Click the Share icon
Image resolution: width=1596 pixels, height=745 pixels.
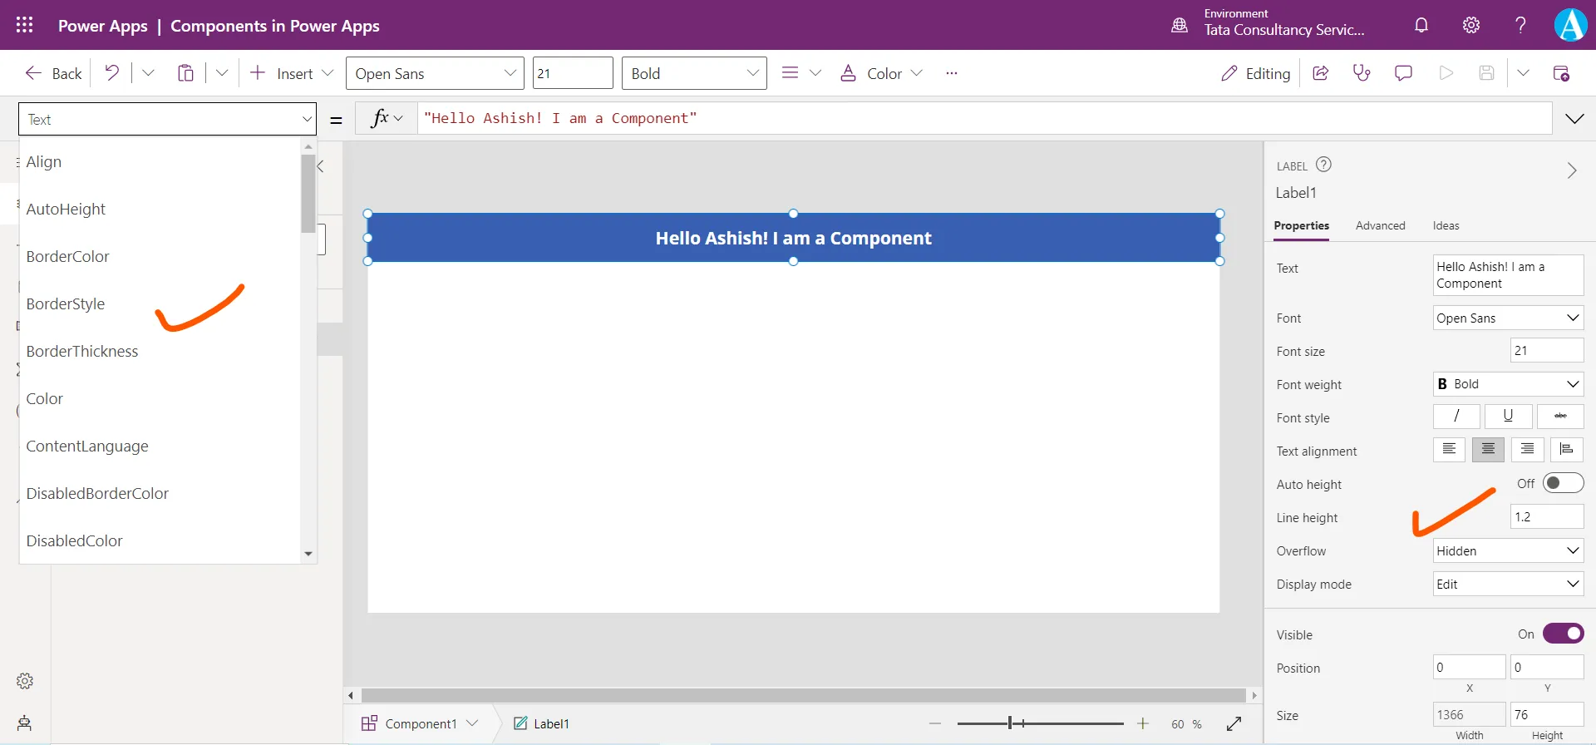pos(1320,73)
